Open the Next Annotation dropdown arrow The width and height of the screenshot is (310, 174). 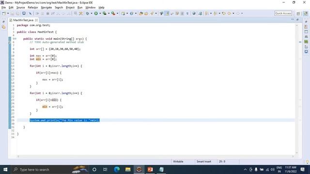click(x=211, y=14)
